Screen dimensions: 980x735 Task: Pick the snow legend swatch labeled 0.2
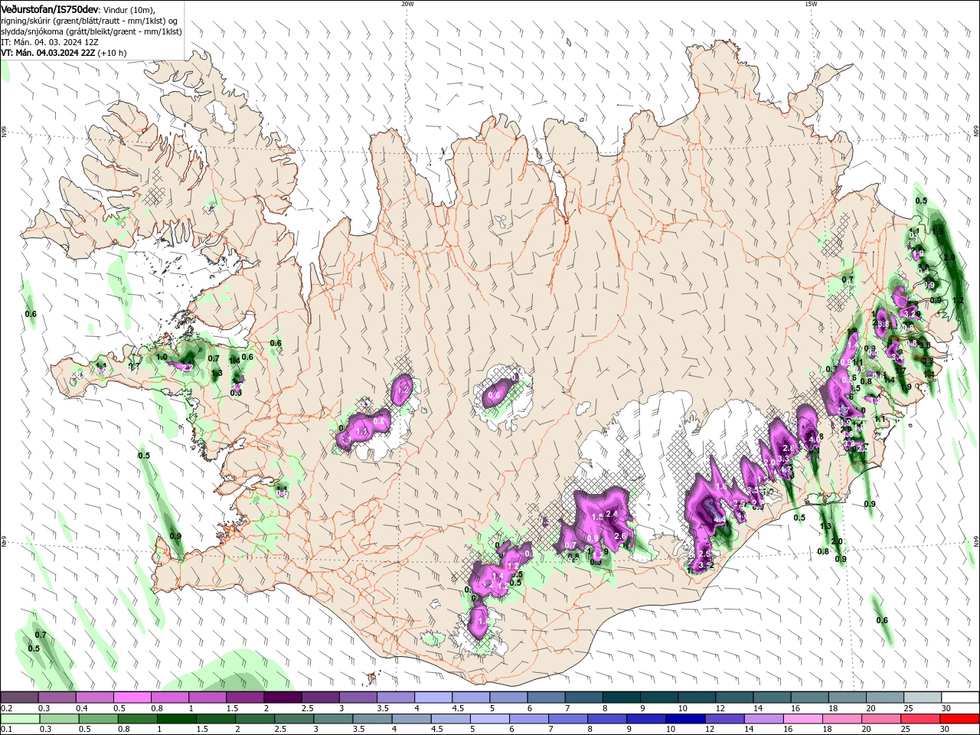(x=19, y=697)
